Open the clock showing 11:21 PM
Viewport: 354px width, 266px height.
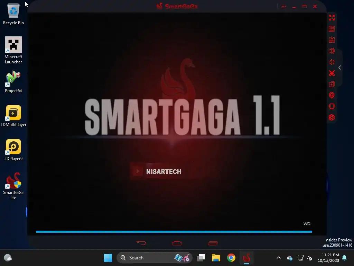(x=328, y=258)
